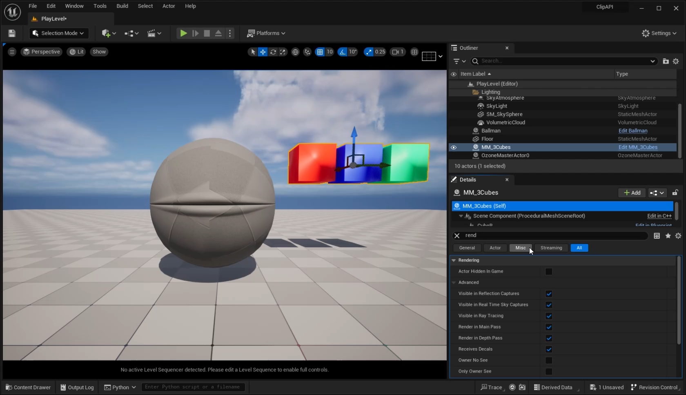Create new folder in Outliner
The width and height of the screenshot is (686, 395).
pyautogui.click(x=666, y=61)
